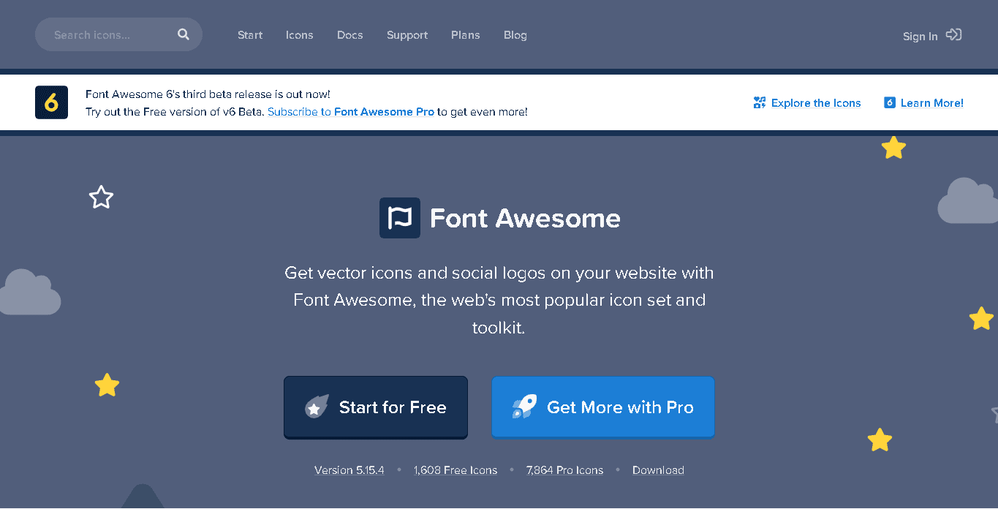Click the magnifying glass search icon
Image resolution: width=998 pixels, height=509 pixels.
(183, 34)
